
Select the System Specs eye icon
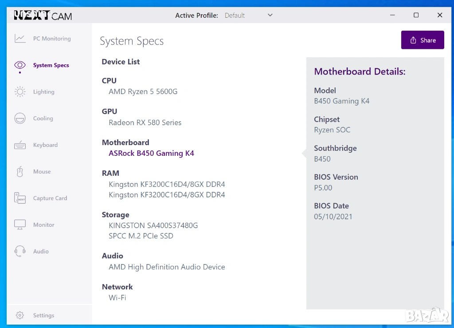(x=20, y=65)
